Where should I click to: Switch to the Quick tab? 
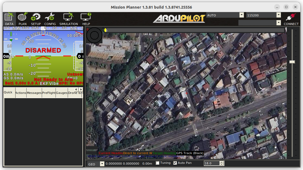coord(8,93)
